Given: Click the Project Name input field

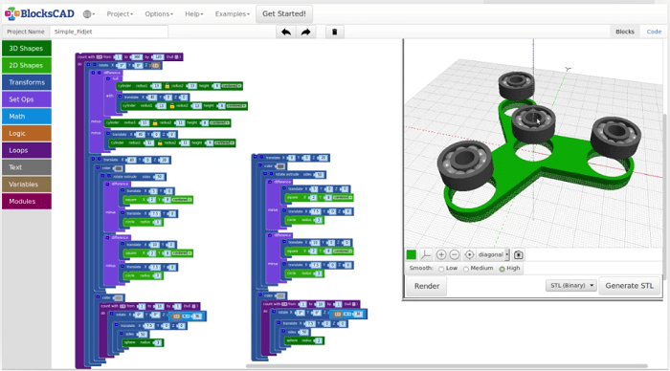Looking at the screenshot, I should 109,32.
